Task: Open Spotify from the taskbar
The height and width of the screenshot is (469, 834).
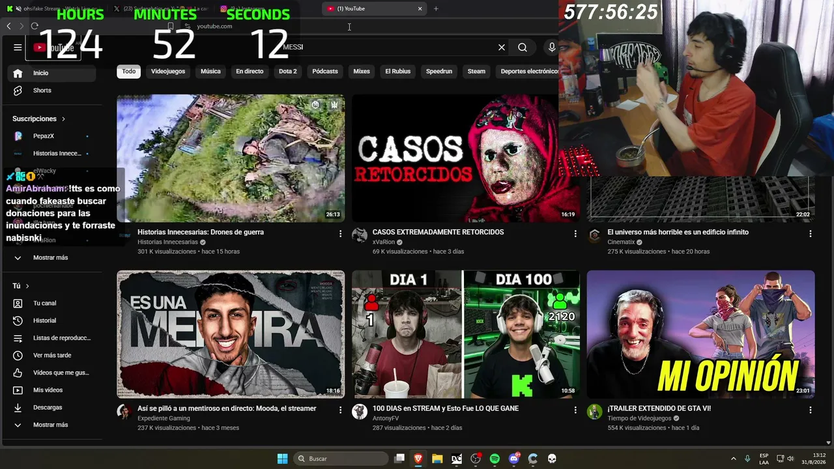Action: [495, 459]
